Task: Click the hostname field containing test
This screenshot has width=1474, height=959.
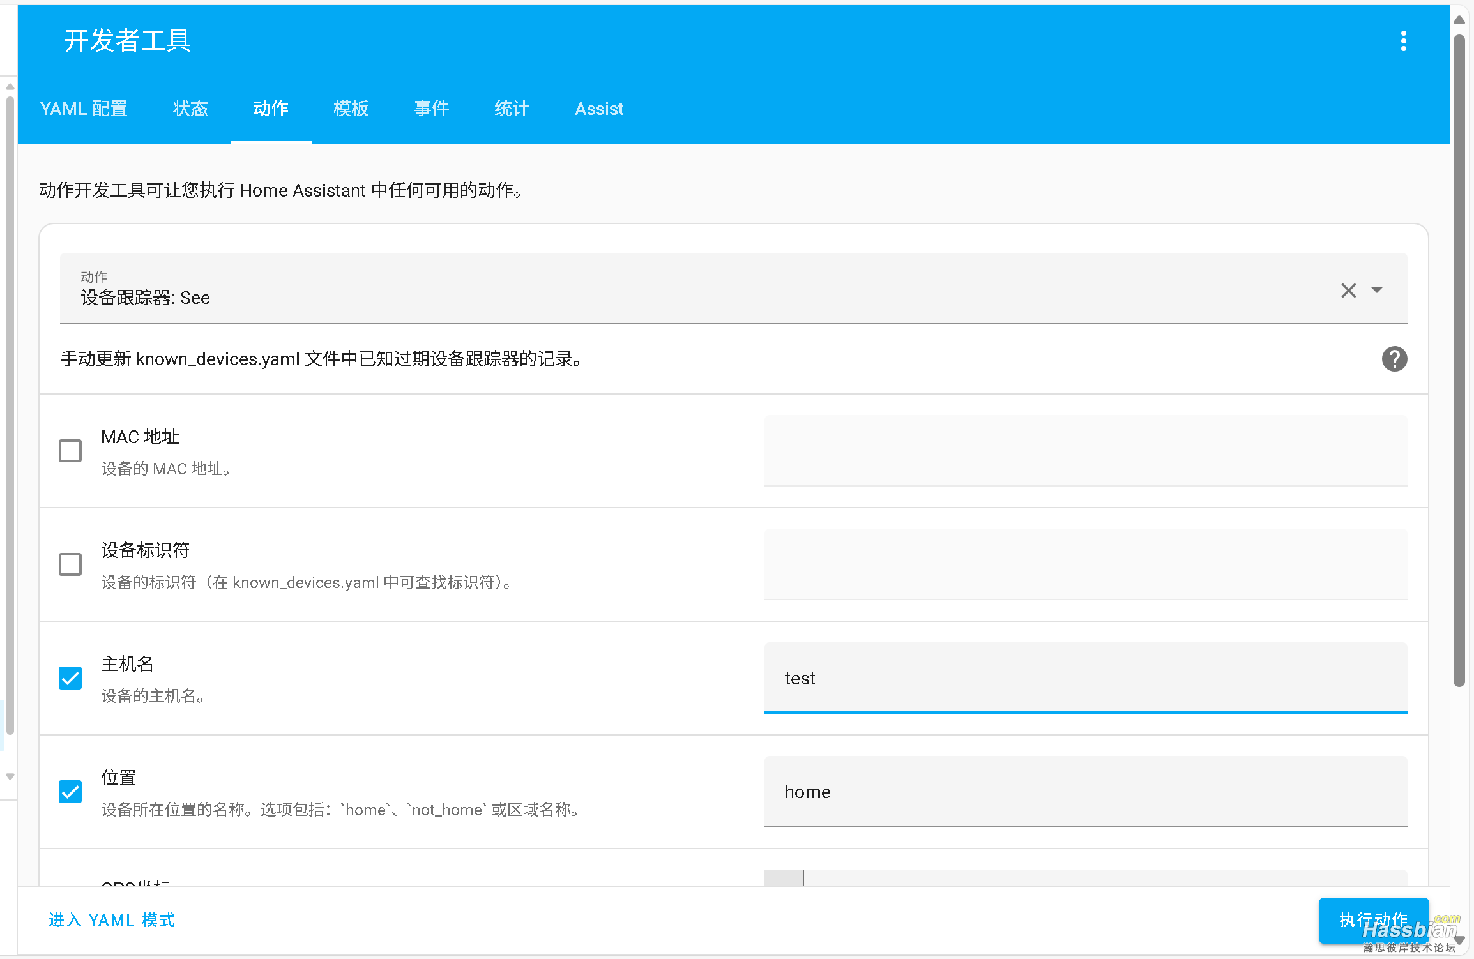Action: 1085,678
